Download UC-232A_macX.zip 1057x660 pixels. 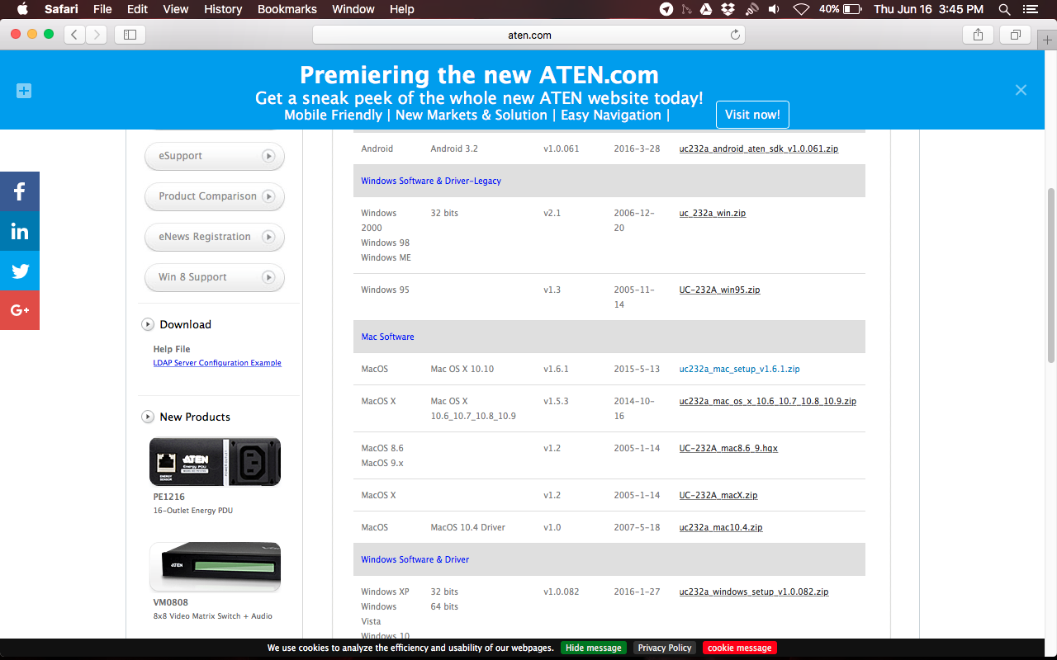(x=718, y=495)
